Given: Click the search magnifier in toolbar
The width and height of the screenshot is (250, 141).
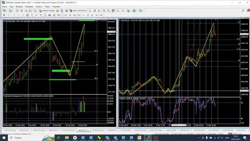Looking at the screenshot, I should [243, 11].
